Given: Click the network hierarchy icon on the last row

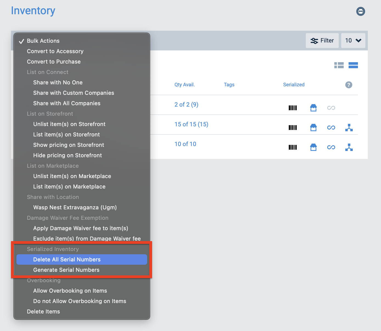Looking at the screenshot, I should 349,147.
